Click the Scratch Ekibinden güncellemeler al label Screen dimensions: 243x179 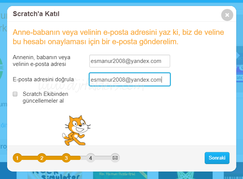coord(45,97)
